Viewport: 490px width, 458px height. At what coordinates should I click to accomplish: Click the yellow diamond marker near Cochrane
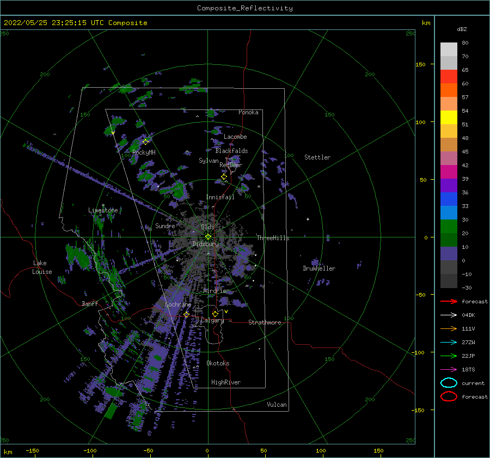tap(186, 315)
